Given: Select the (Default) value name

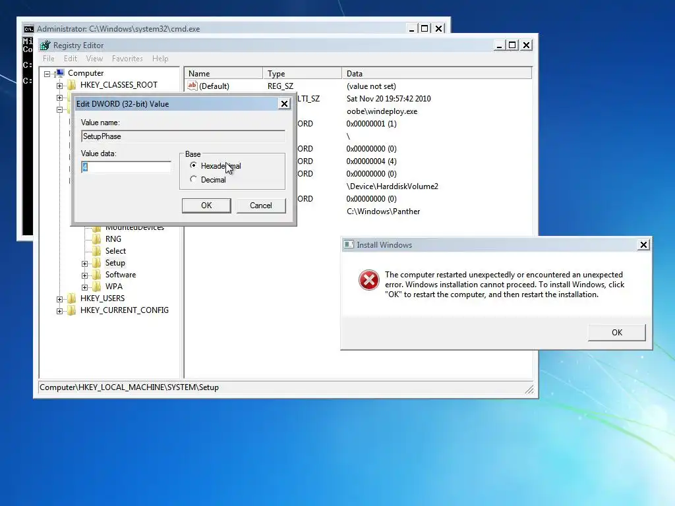Looking at the screenshot, I should click(x=214, y=86).
